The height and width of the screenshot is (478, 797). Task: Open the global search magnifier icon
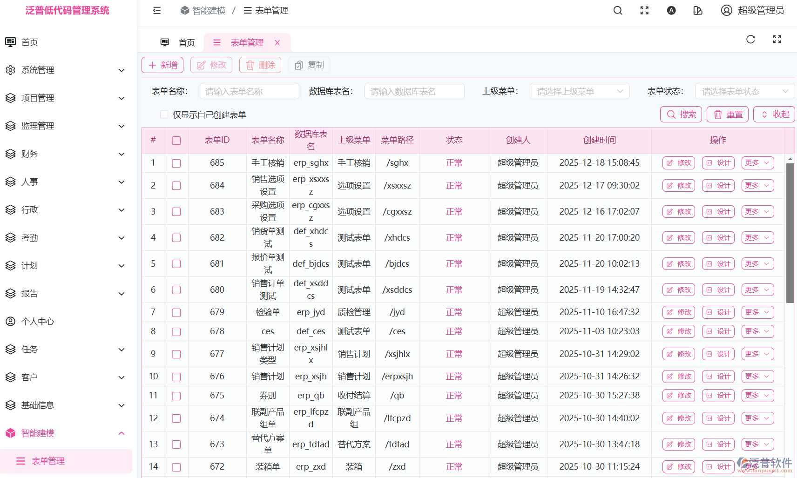617,10
